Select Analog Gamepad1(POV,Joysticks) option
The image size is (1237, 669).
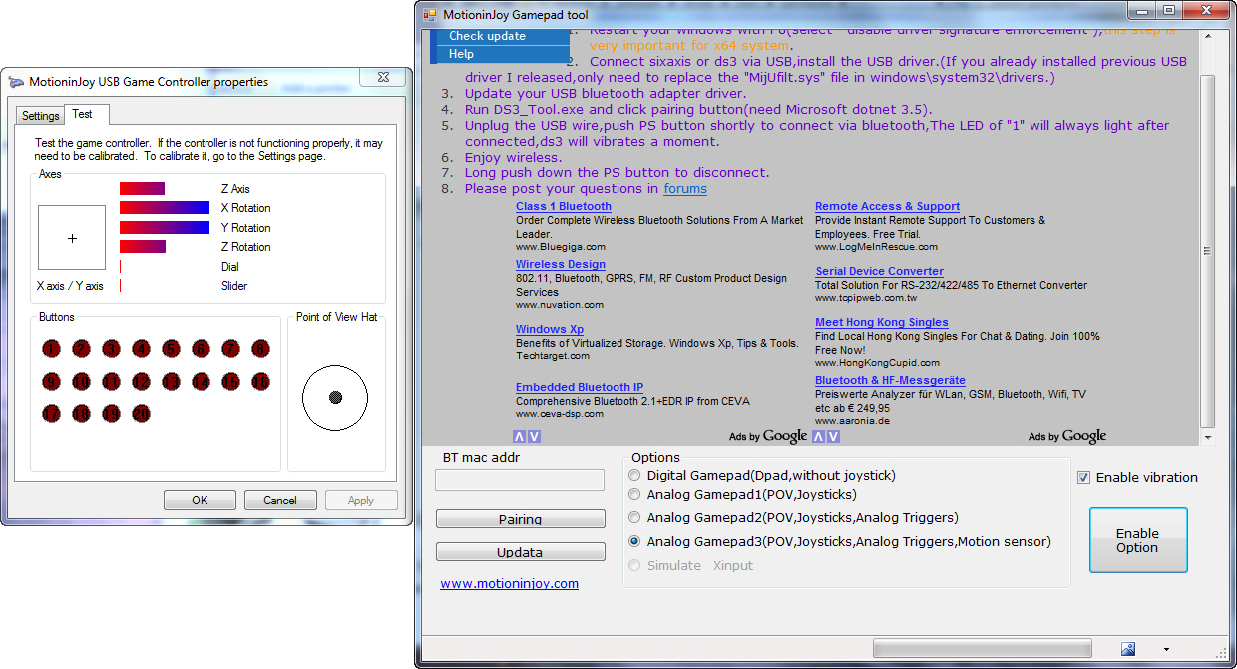tap(635, 494)
